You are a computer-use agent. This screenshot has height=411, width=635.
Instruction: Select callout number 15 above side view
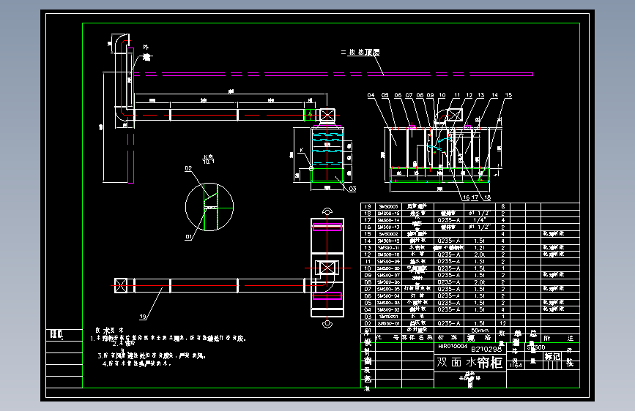(508, 95)
